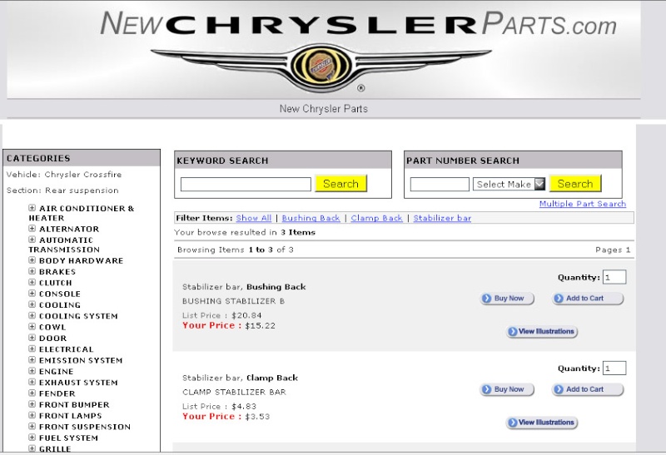The image size is (666, 455).
Task: Click Buy Now for Bushing Stabilizer B
Action: tap(507, 299)
